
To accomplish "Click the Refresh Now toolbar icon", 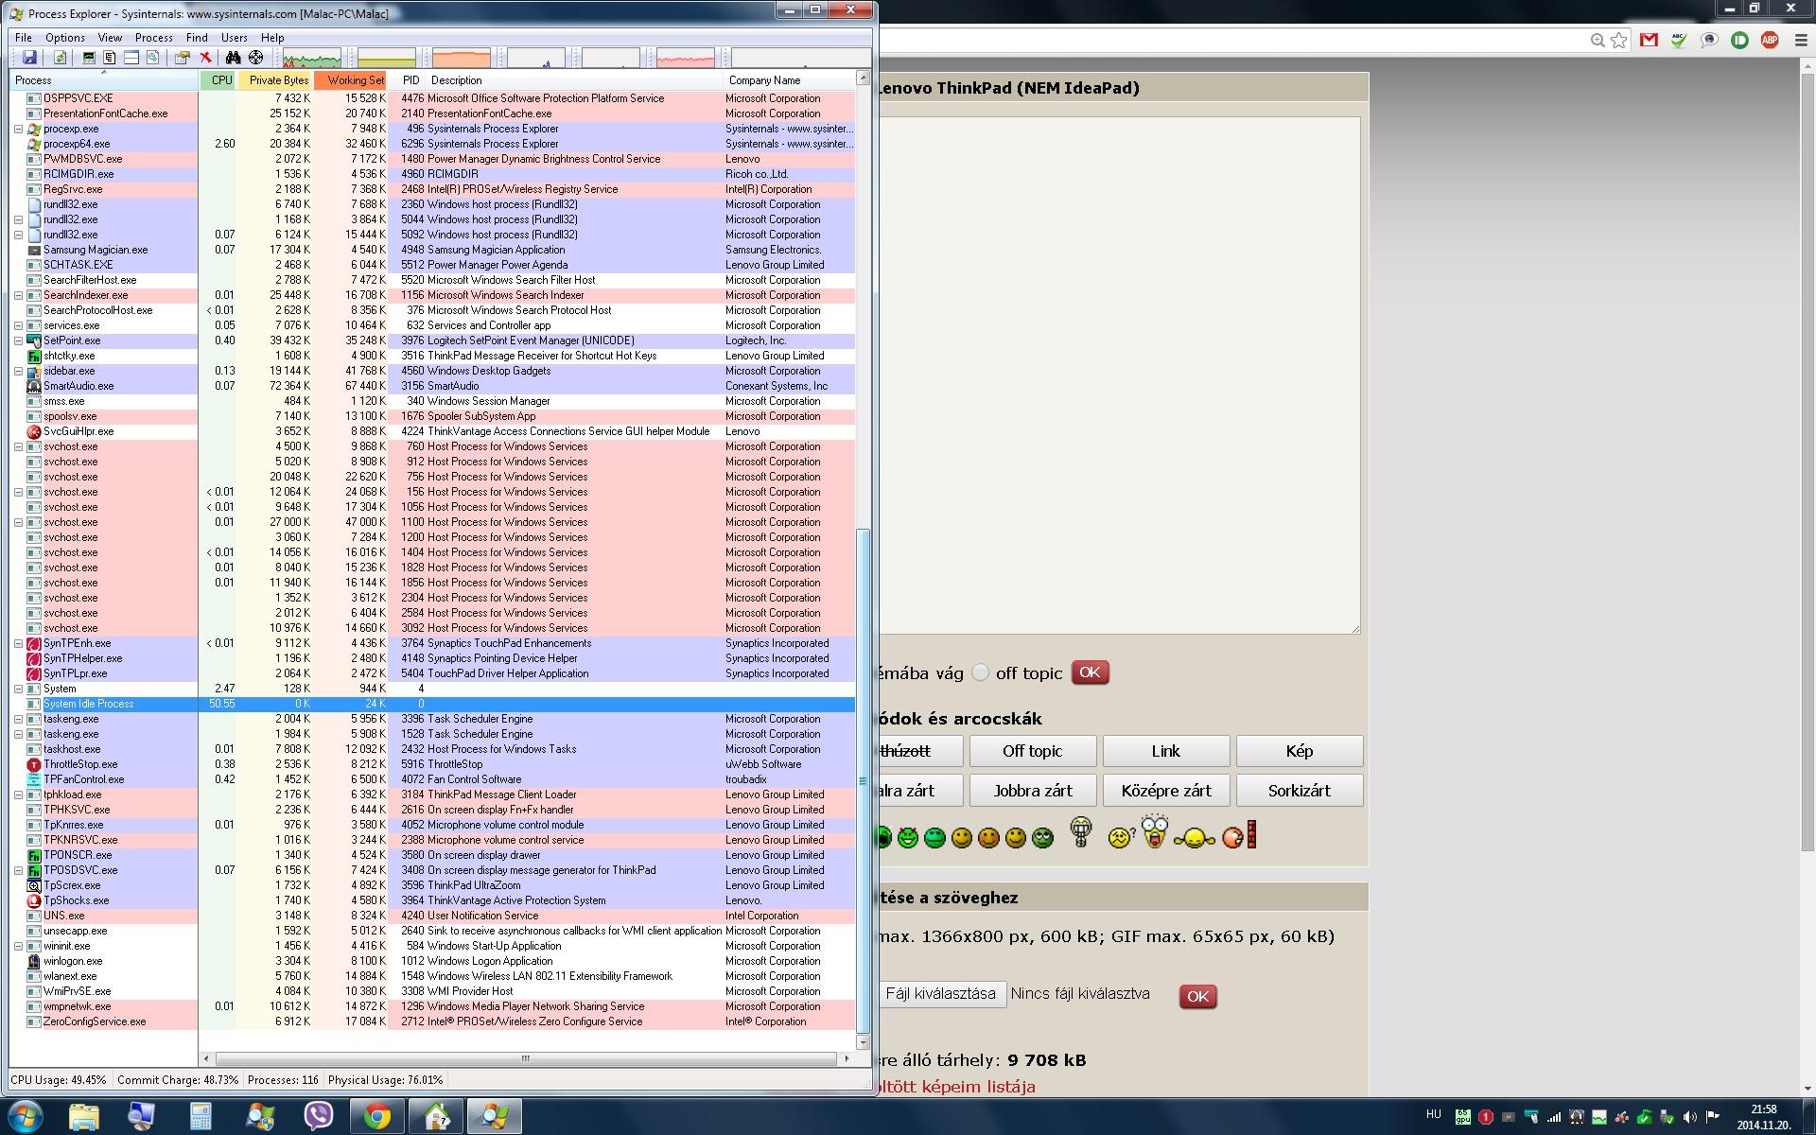I will tap(60, 58).
